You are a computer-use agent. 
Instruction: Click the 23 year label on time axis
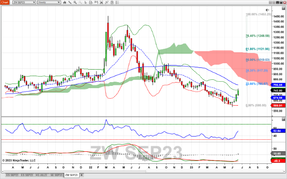click(x=191, y=167)
